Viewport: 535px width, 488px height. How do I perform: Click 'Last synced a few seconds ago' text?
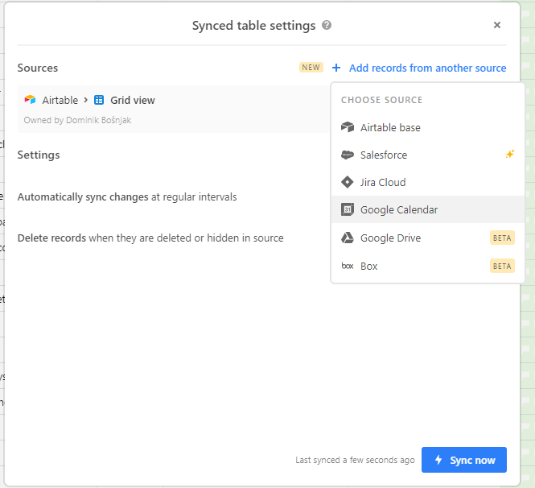pyautogui.click(x=355, y=460)
